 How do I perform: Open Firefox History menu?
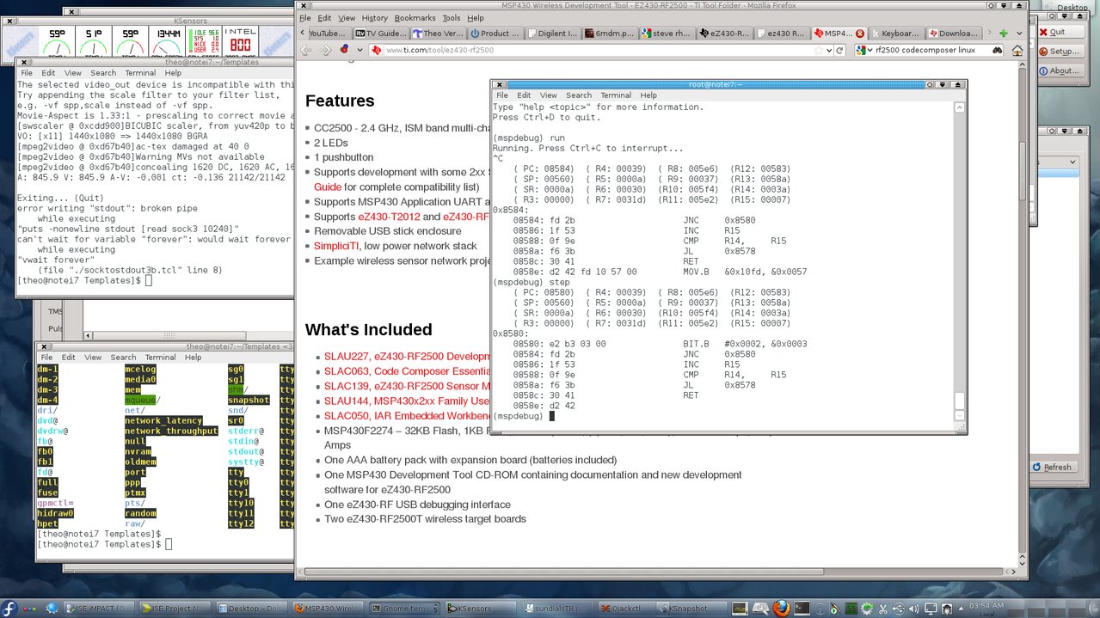375,17
